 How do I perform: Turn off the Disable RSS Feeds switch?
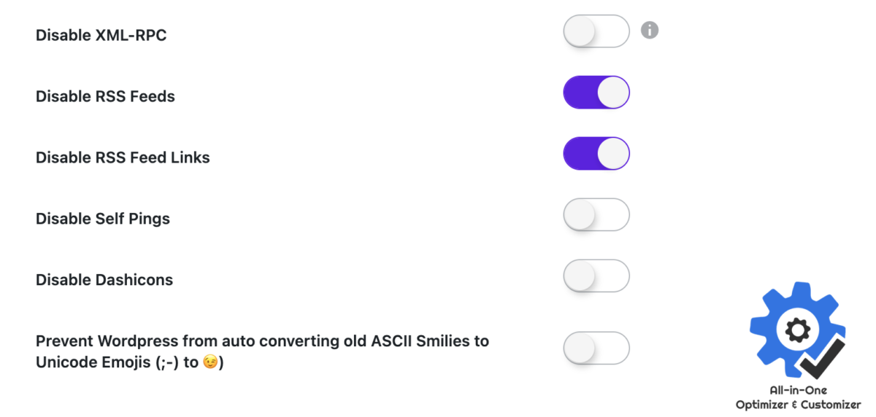click(596, 93)
